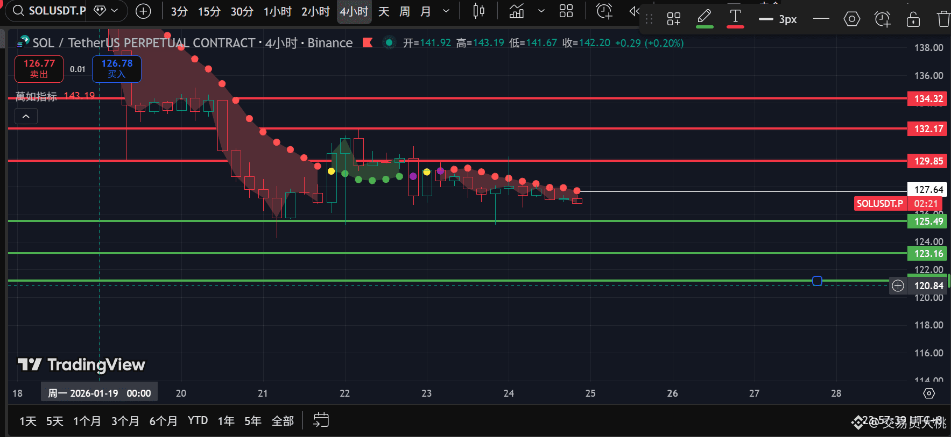Open drawing settings hexagon icon

point(852,19)
